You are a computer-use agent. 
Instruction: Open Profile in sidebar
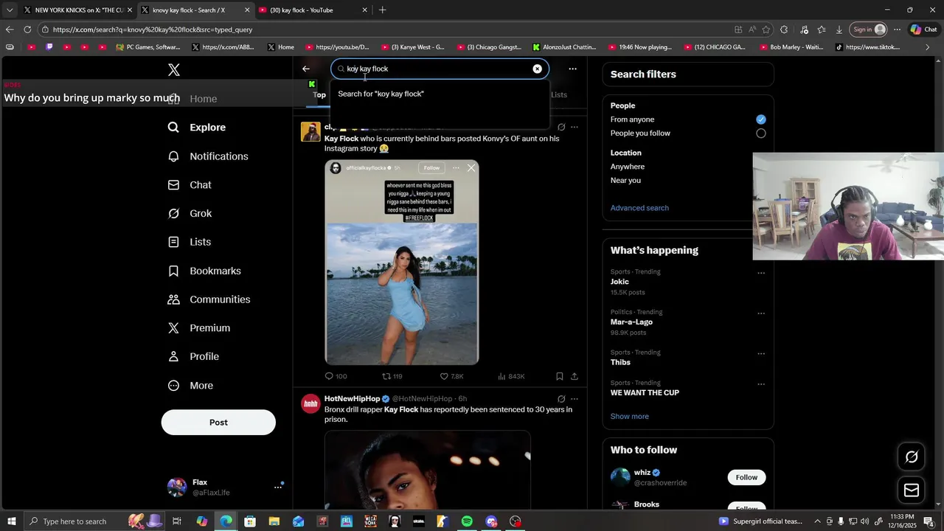pos(193,357)
